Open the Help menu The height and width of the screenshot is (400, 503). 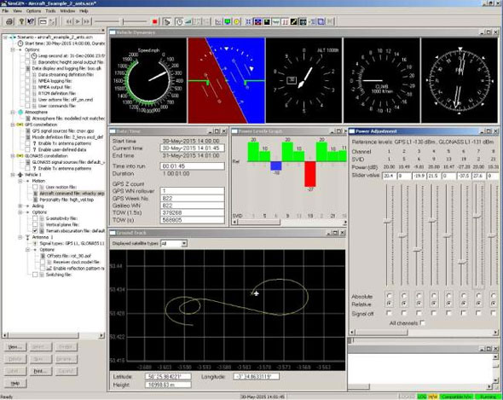point(84,11)
